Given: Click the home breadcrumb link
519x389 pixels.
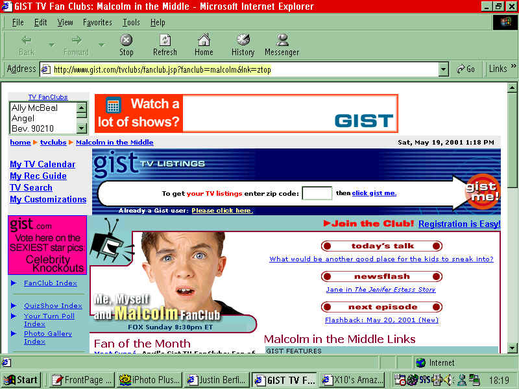Looking at the screenshot, I should click(x=20, y=142).
